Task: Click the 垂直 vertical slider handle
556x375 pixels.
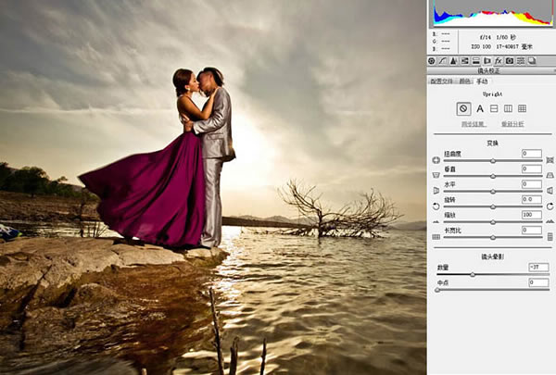Action: coord(493,176)
